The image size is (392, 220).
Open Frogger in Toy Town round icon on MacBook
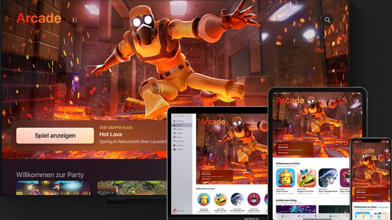click(220, 199)
